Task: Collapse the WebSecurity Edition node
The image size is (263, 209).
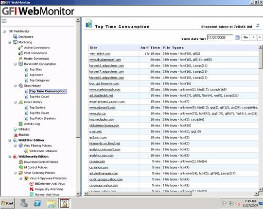Action: (10, 157)
